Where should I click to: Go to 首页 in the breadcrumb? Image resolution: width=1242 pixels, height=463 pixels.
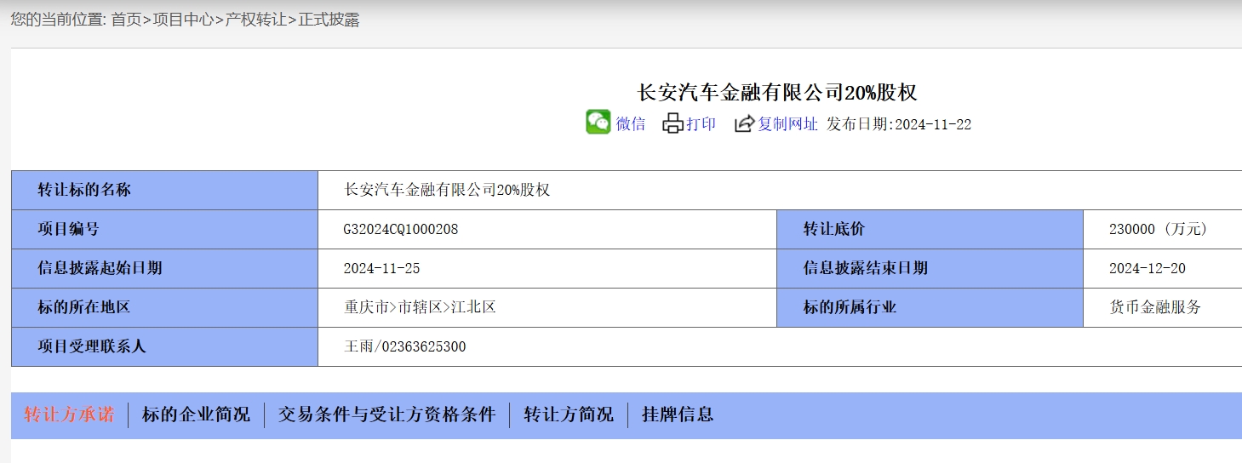click(126, 20)
